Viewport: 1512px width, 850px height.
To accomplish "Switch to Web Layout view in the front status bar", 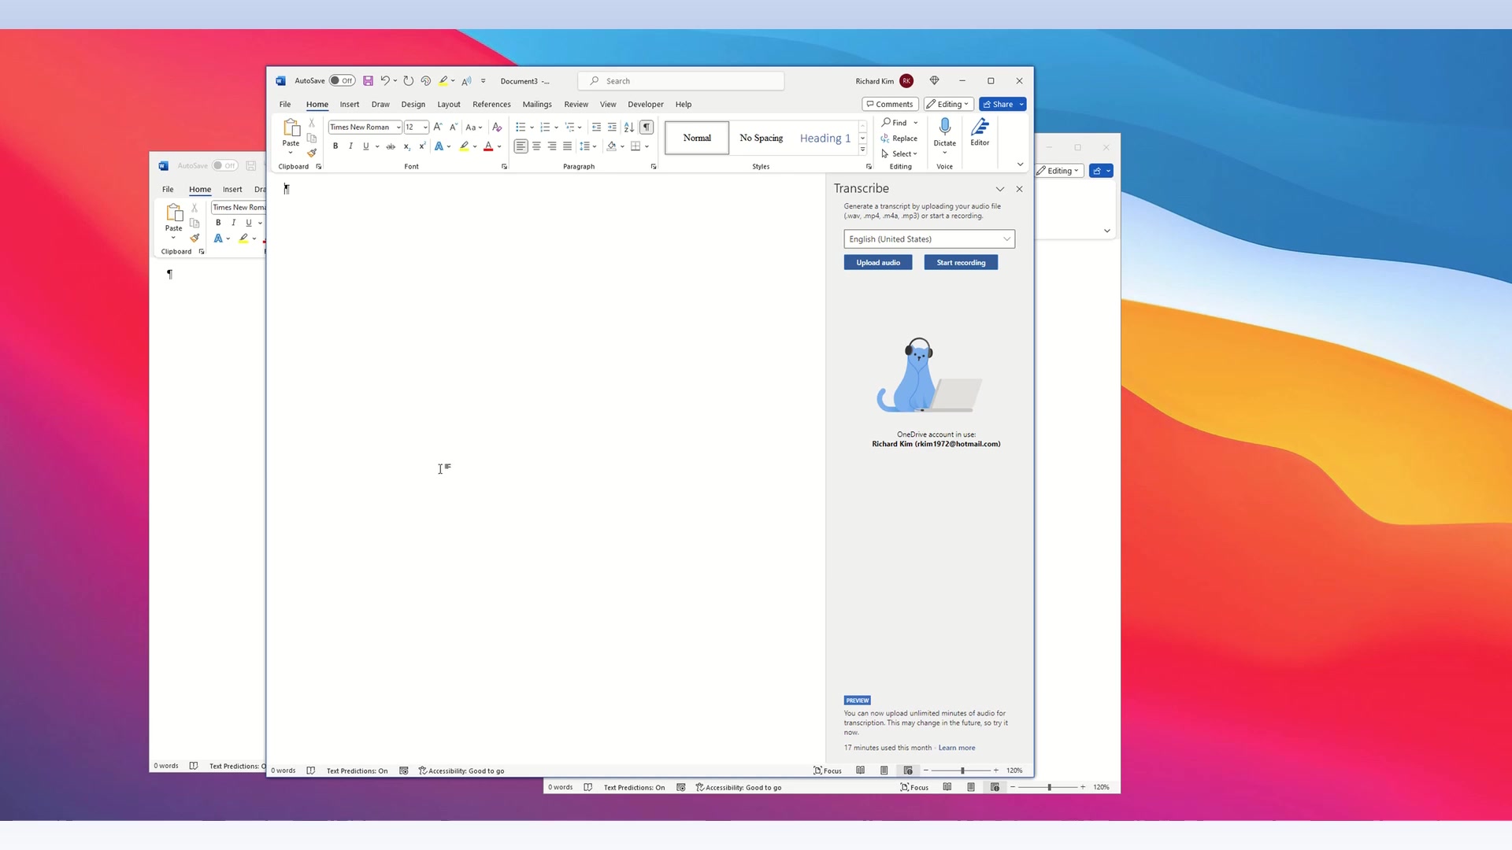I will [908, 771].
